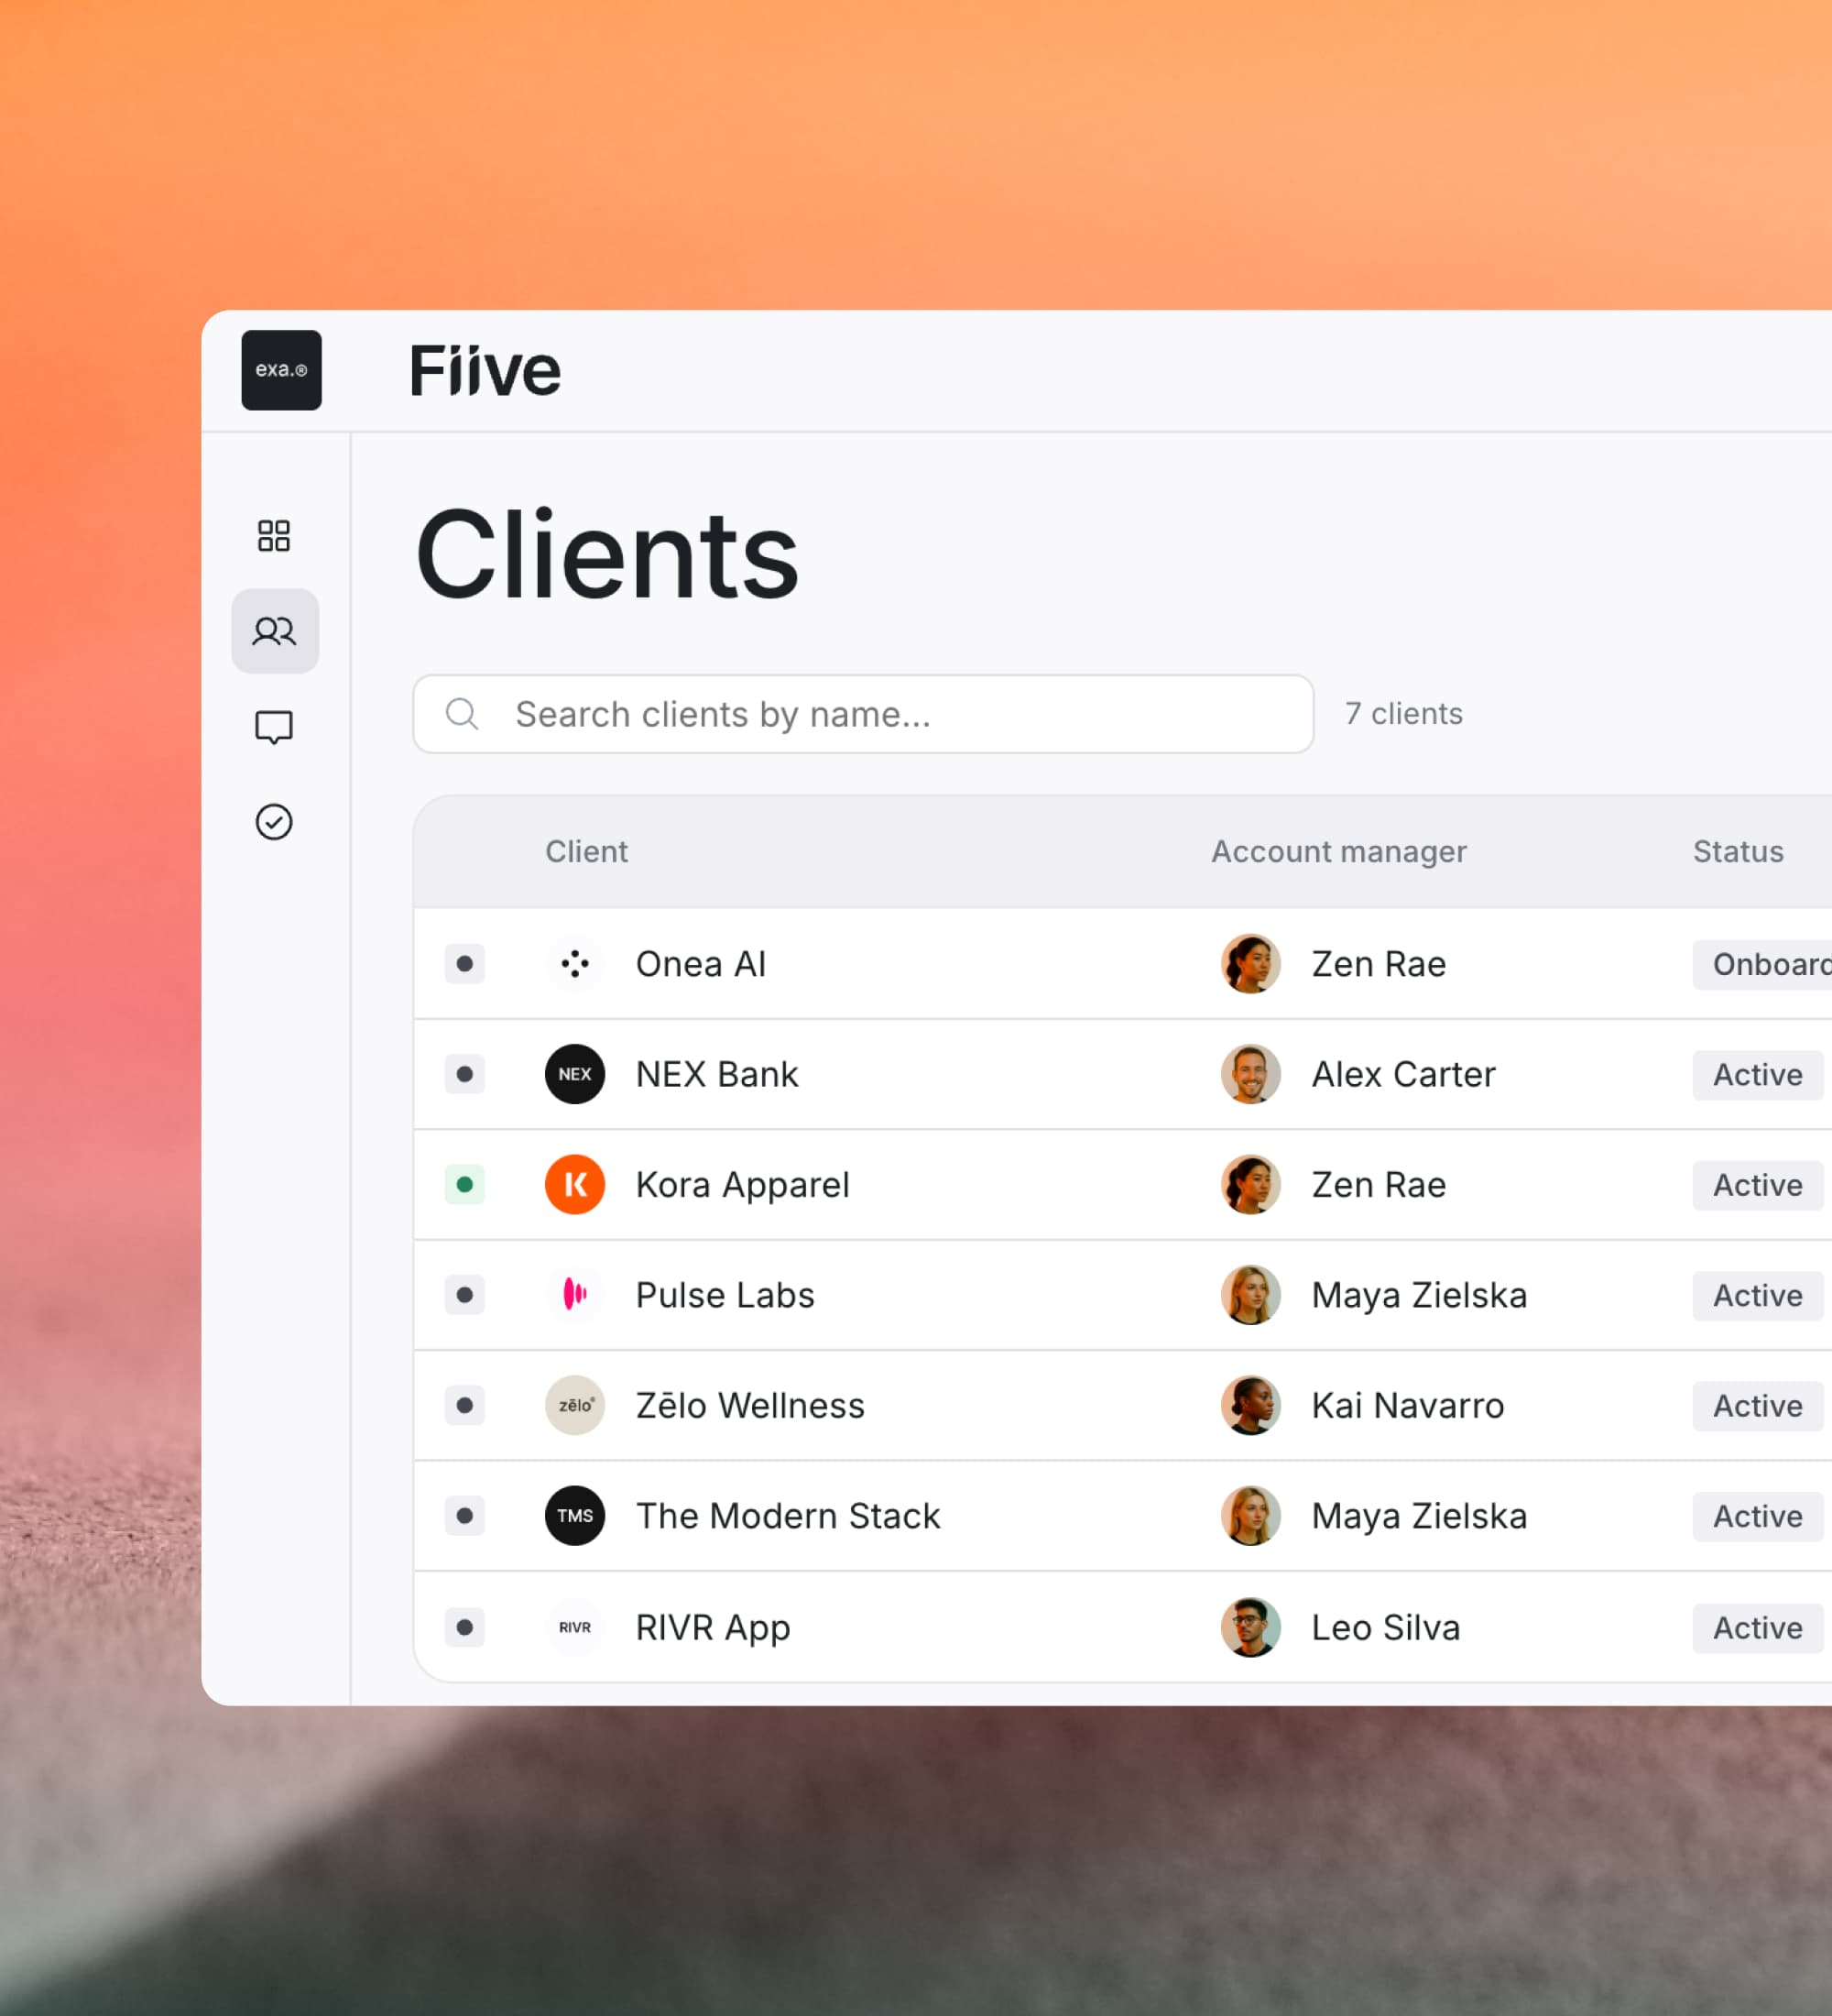Sort by the Account manager column header
This screenshot has width=1832, height=2016.
(x=1338, y=851)
